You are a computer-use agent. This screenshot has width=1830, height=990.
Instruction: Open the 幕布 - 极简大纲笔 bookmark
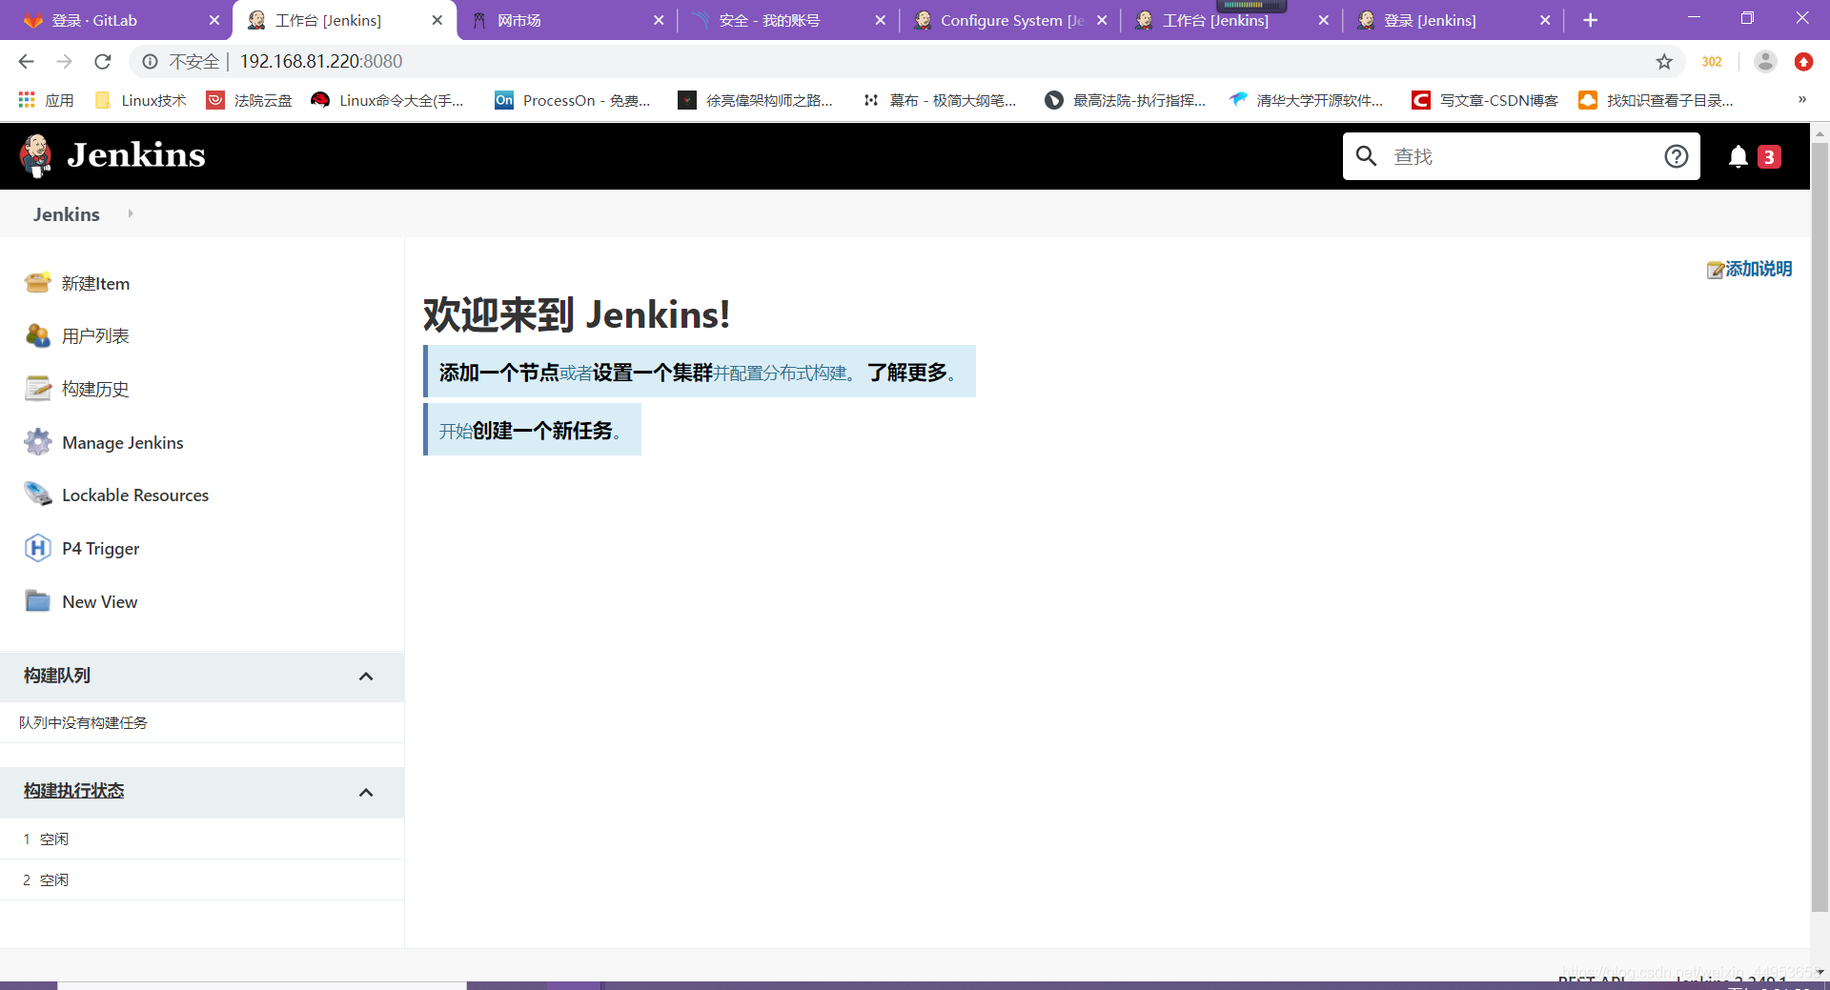[x=940, y=100]
